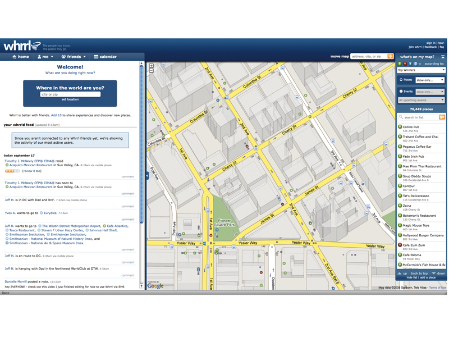Click the red icon beside Cafe Zum Zum
The height and width of the screenshot is (337, 449).
pos(400,245)
